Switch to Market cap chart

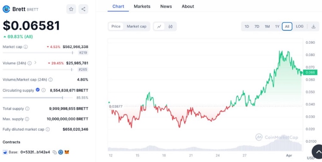click(x=137, y=27)
